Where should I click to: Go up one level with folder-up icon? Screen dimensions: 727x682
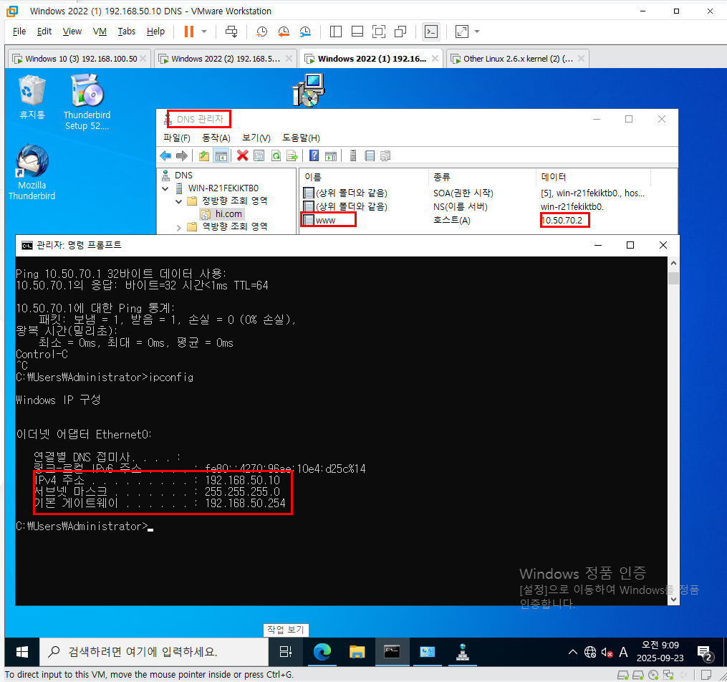point(204,155)
